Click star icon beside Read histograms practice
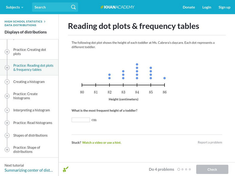 7,123
